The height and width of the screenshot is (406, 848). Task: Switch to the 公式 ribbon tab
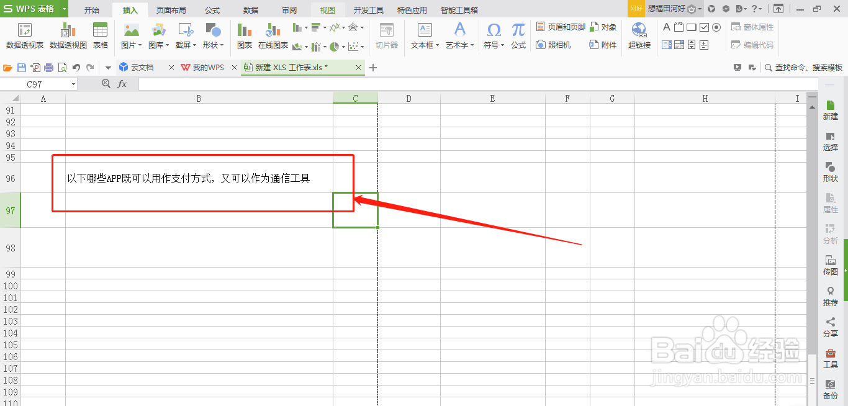212,10
